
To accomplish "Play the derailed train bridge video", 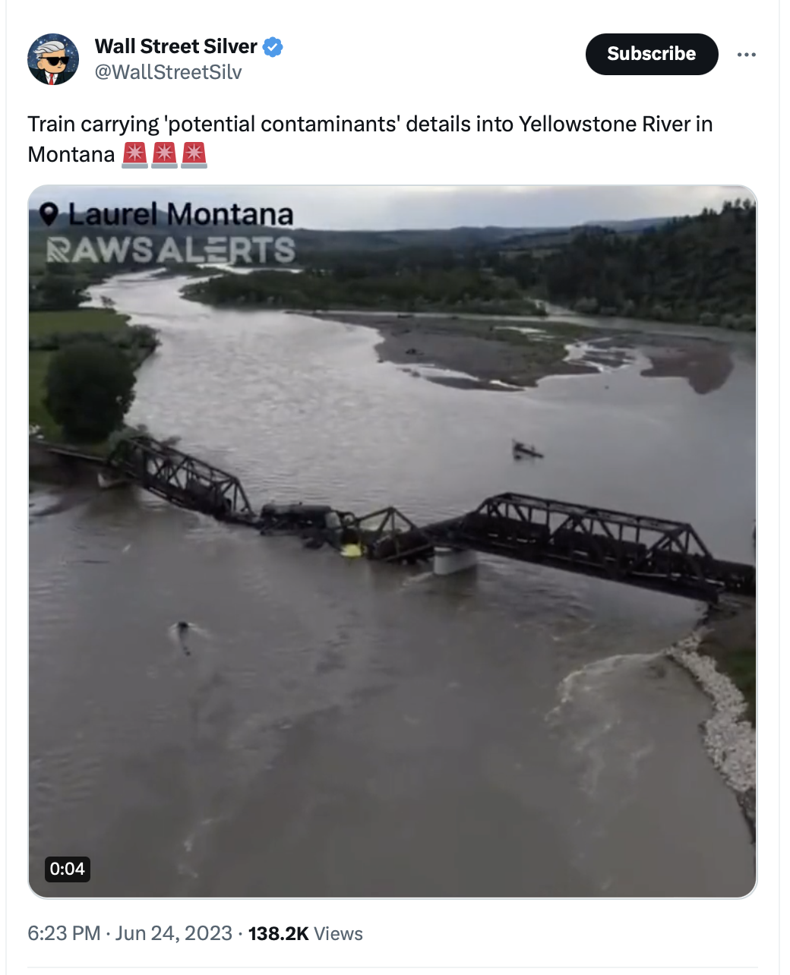I will [393, 541].
